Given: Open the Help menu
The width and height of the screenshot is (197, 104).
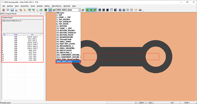Looking at the screenshot, I should [74, 6].
